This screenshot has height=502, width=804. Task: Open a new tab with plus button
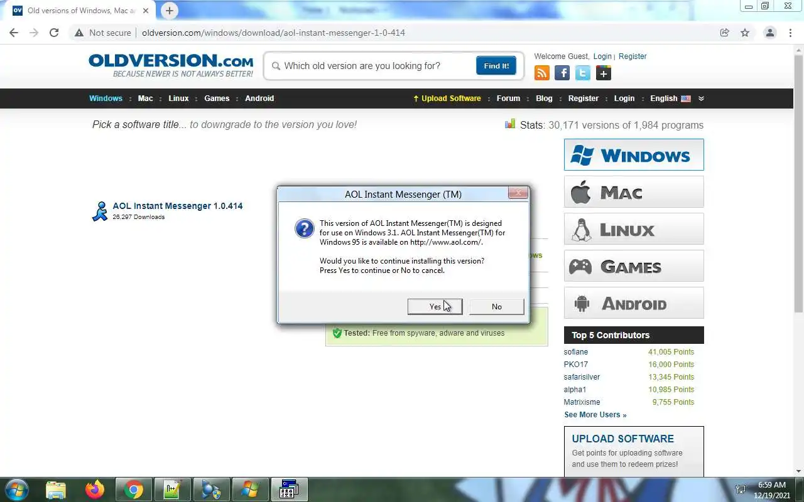tap(169, 11)
